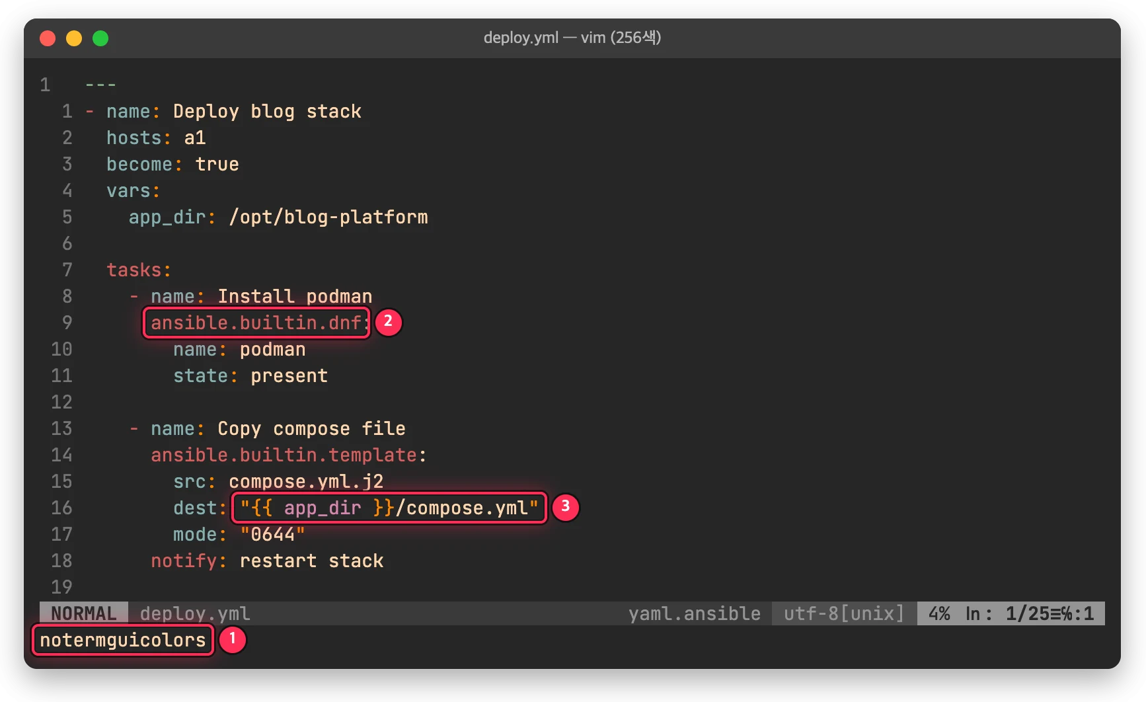Click '/opt/blog-platform' path value
The height and width of the screenshot is (702, 1146).
[x=328, y=217]
